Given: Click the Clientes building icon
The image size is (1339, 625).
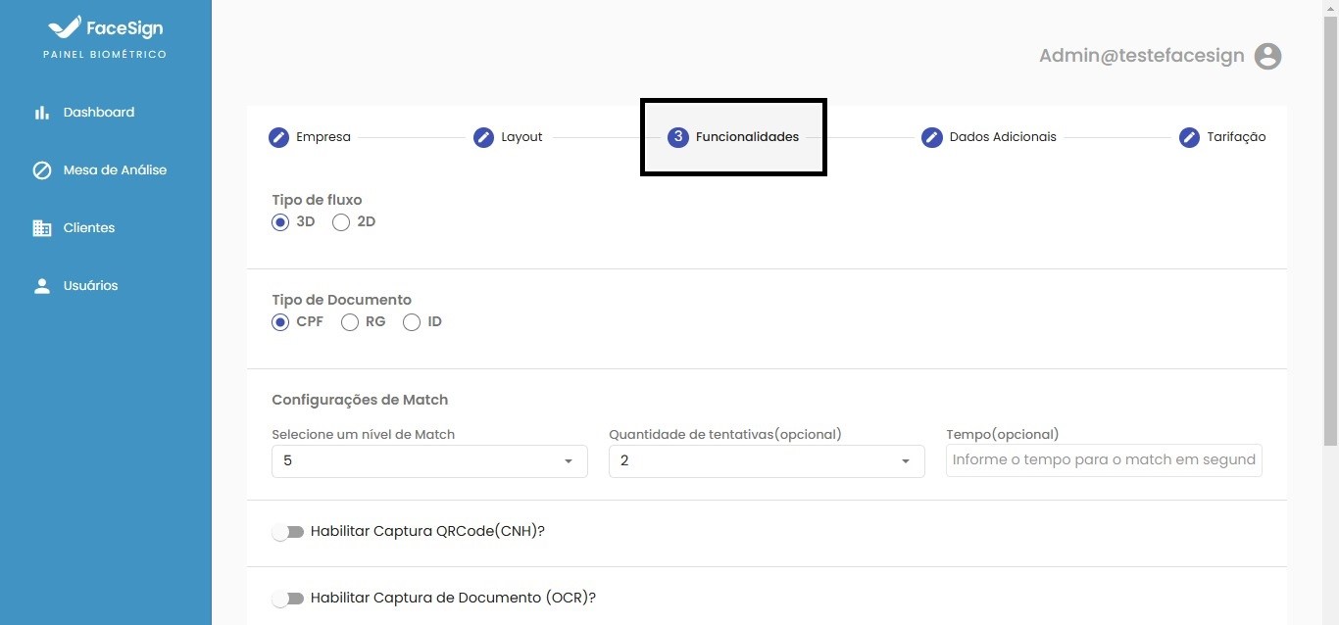Looking at the screenshot, I should 42,228.
